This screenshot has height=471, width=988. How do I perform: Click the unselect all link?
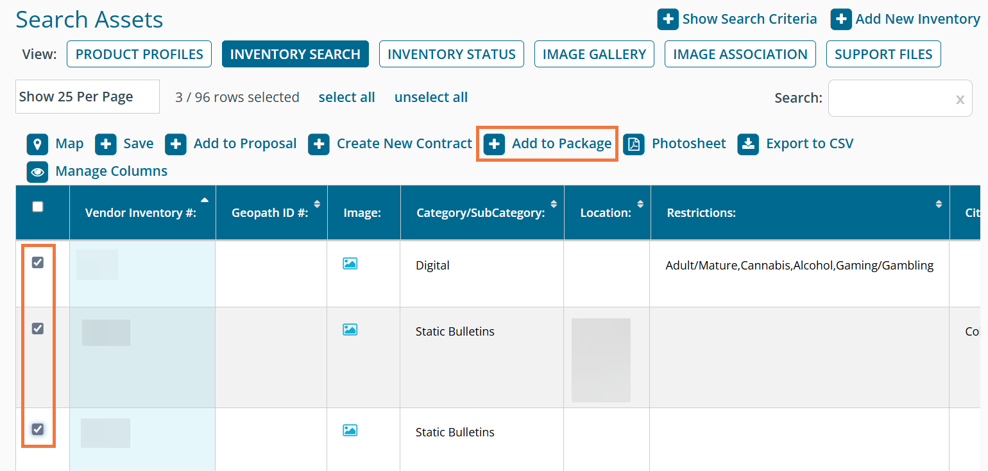pyautogui.click(x=430, y=98)
